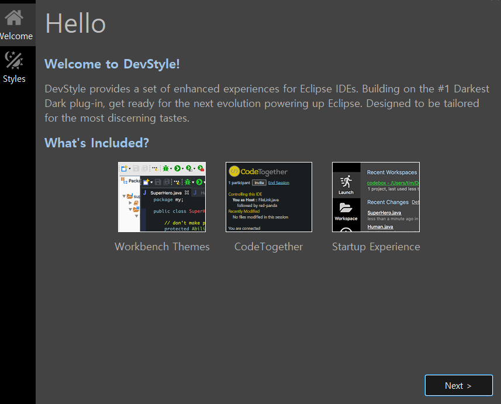The image size is (501, 404).
Task: Click the Next > button
Action: click(x=458, y=385)
